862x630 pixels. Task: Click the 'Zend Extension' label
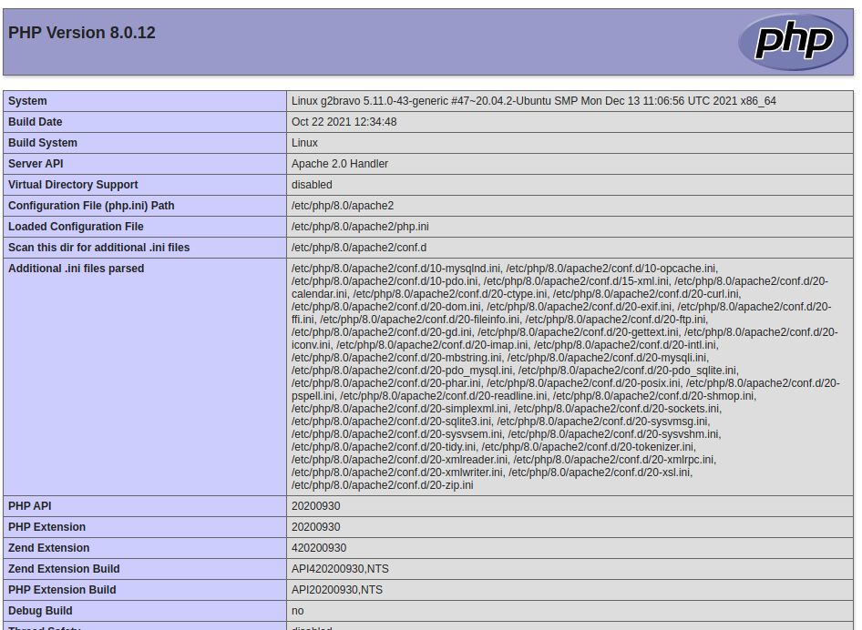[49, 548]
